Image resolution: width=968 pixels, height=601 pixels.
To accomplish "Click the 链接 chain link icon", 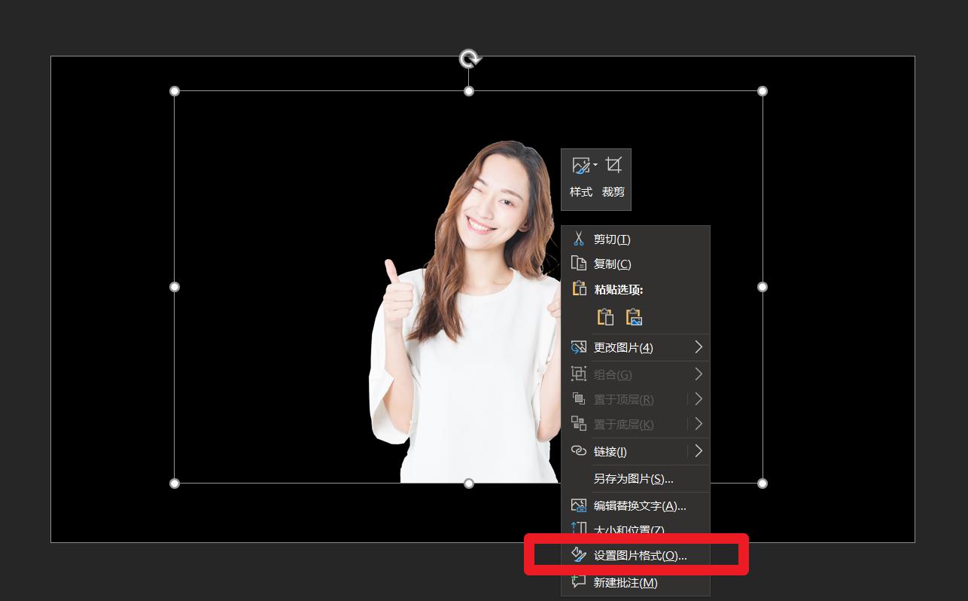I will (x=579, y=450).
